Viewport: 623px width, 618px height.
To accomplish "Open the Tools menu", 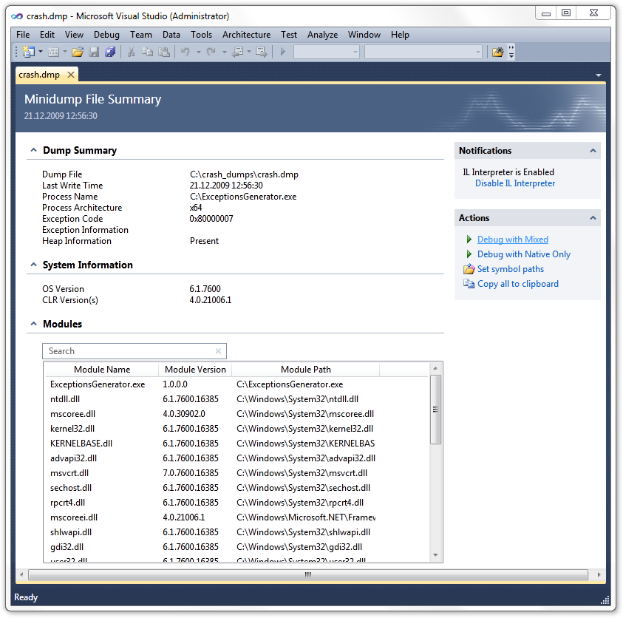I will click(x=202, y=35).
